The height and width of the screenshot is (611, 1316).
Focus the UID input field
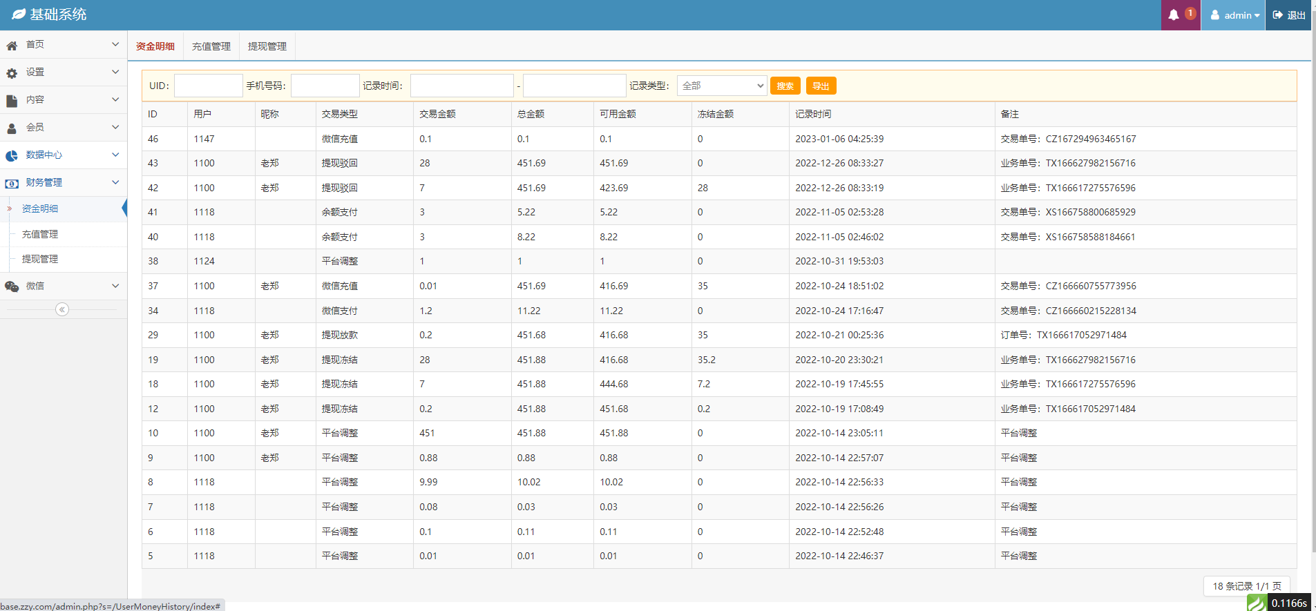point(208,86)
